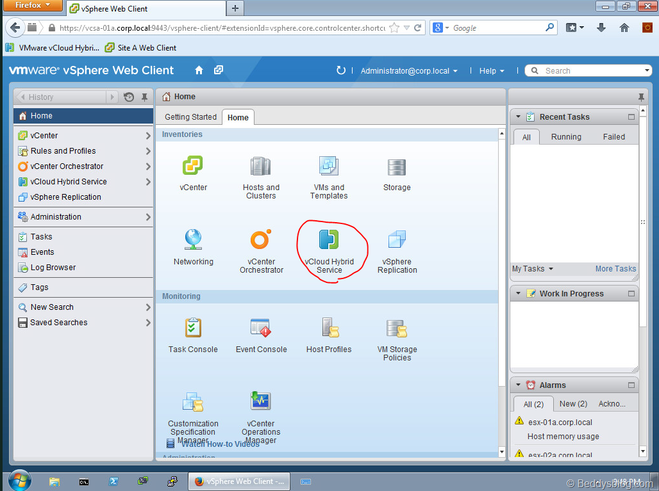The height and width of the screenshot is (491, 659).
Task: Select the Failed tasks tab
Action: click(x=613, y=137)
